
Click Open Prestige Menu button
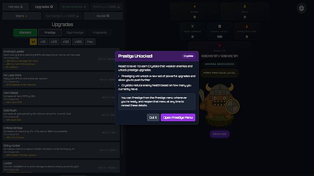pos(178,117)
